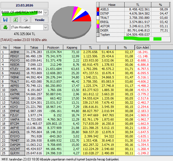
Task: Open the (Tüm Hisseler) dropdown arrow
Action: click(46, 27)
